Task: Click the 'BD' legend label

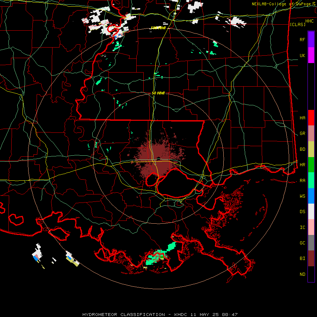Action: 302,149
